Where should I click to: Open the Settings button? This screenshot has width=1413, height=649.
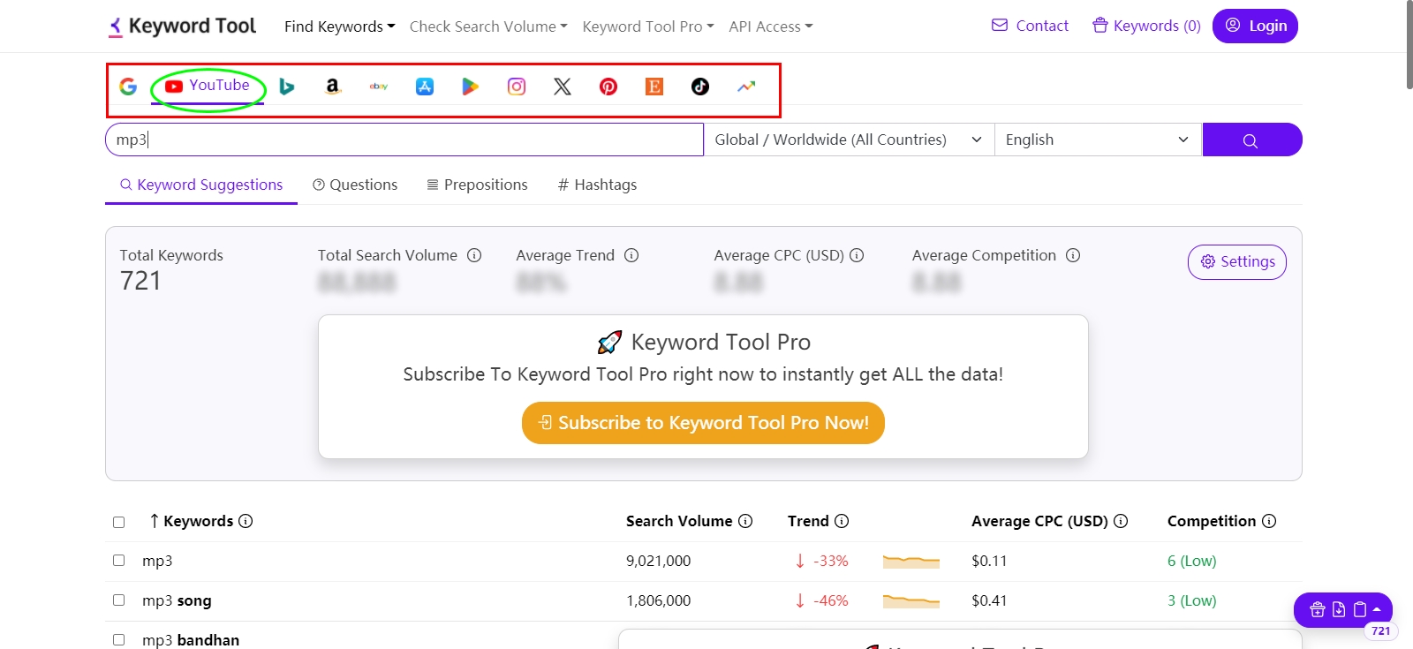1236,262
